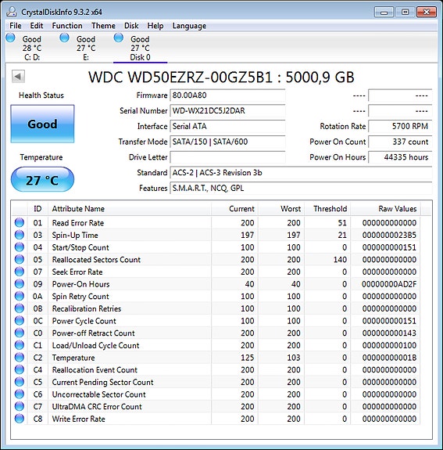Click the CrystalDiskInfo title bar app icon
This screenshot has height=450, width=443.
pos(12,12)
